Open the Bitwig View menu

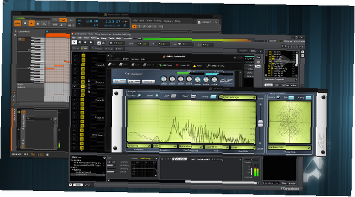pyautogui.click(x=149, y=21)
